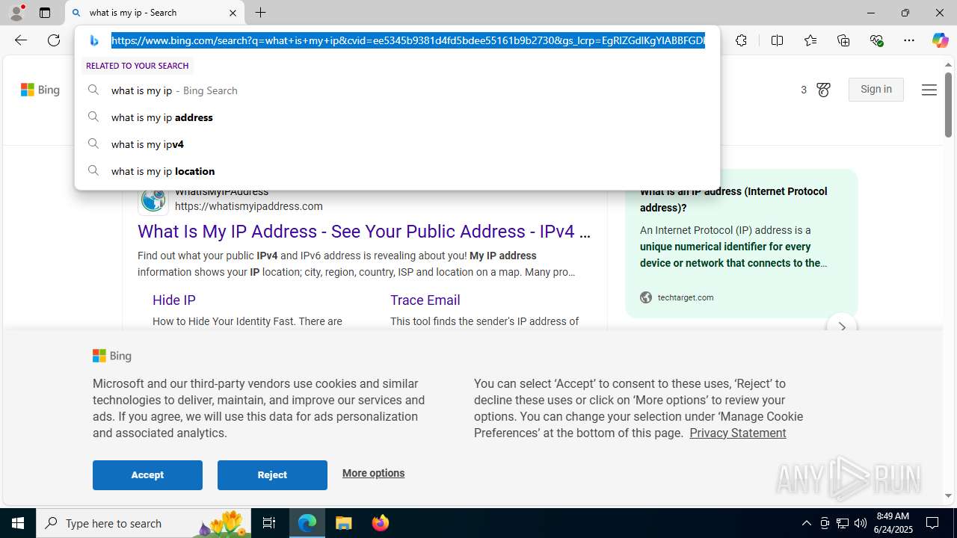957x538 pixels.
Task: Open the Favorites star icon
Action: tap(810, 40)
